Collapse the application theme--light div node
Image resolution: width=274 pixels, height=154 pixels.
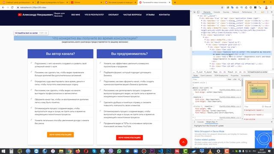(200, 18)
